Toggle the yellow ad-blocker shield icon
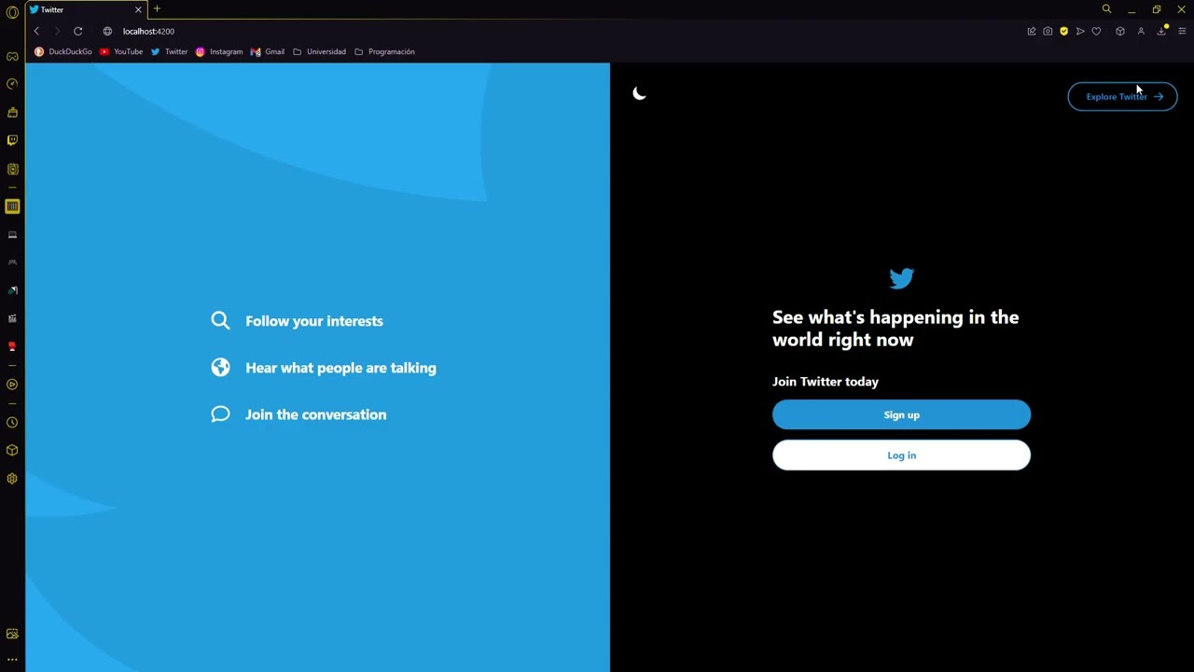The image size is (1194, 672). point(1063,31)
